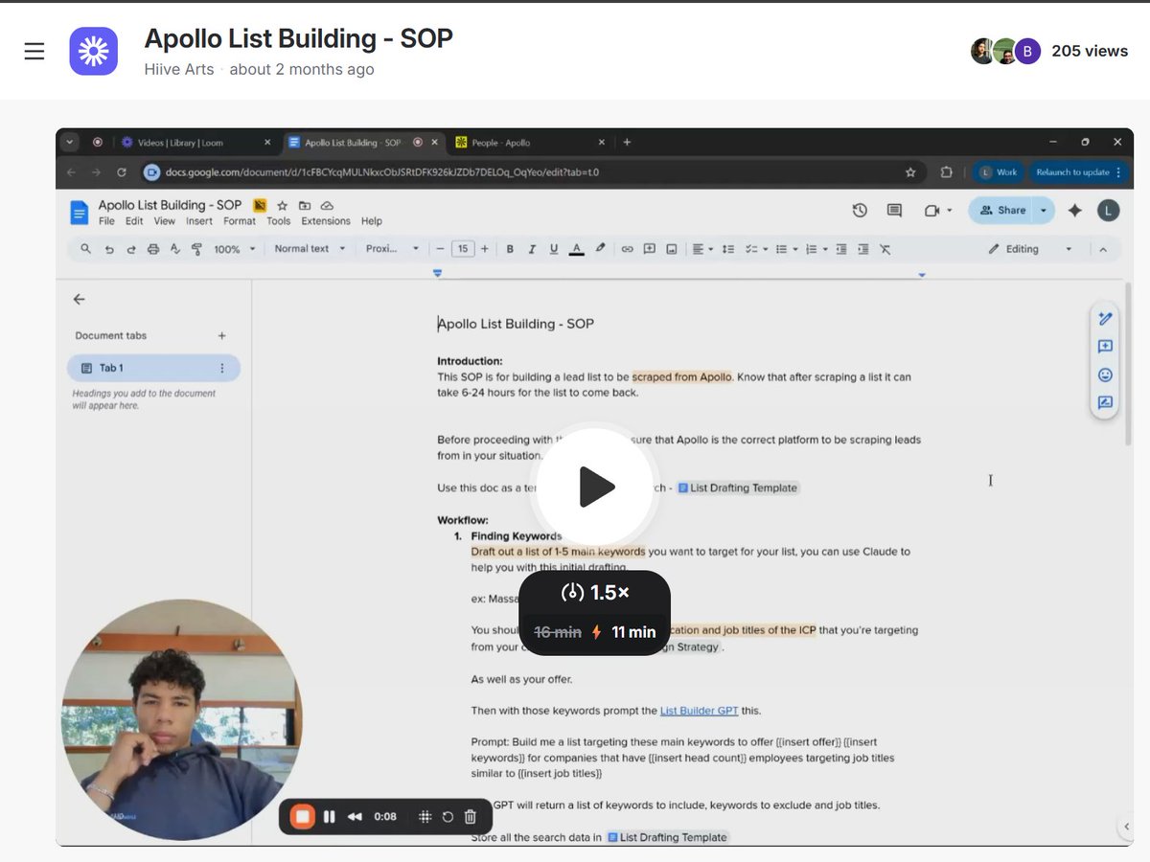Open the Format menu in Docs
The height and width of the screenshot is (862, 1150).
[x=240, y=221]
